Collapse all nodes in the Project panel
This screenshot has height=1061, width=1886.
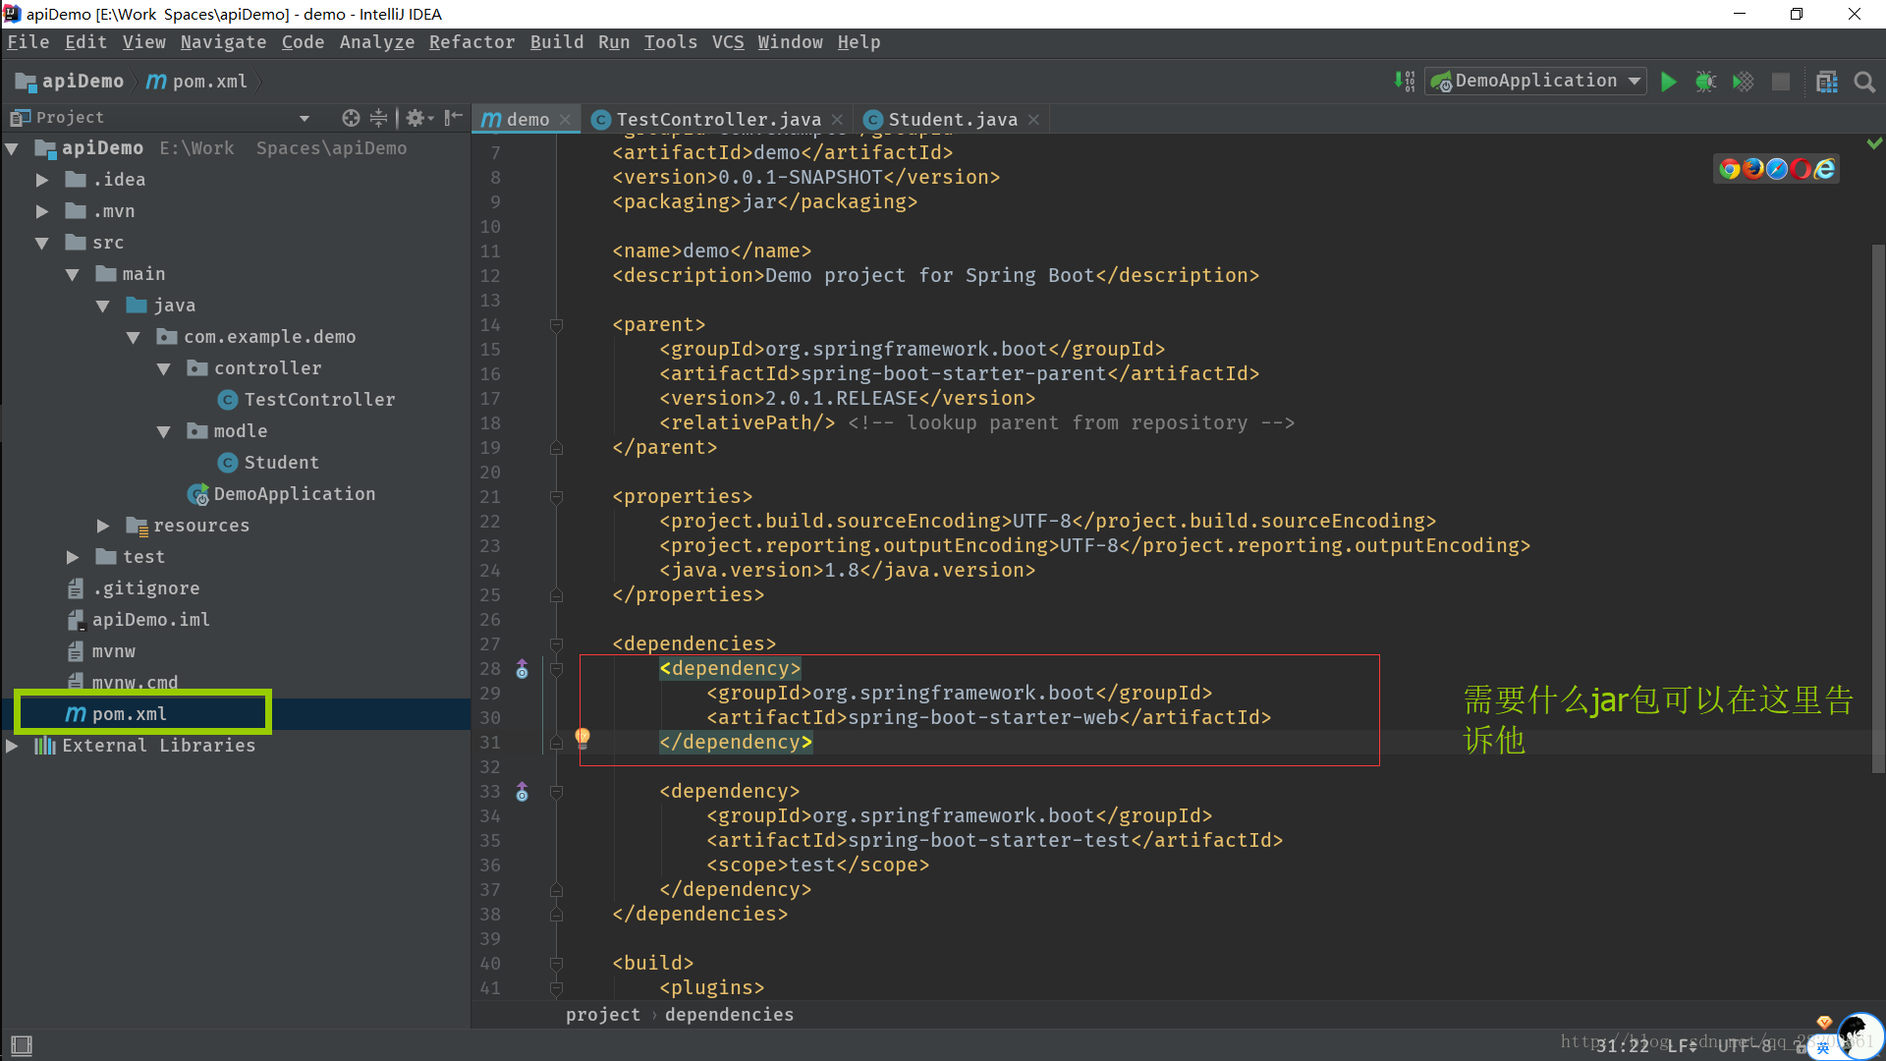click(379, 118)
